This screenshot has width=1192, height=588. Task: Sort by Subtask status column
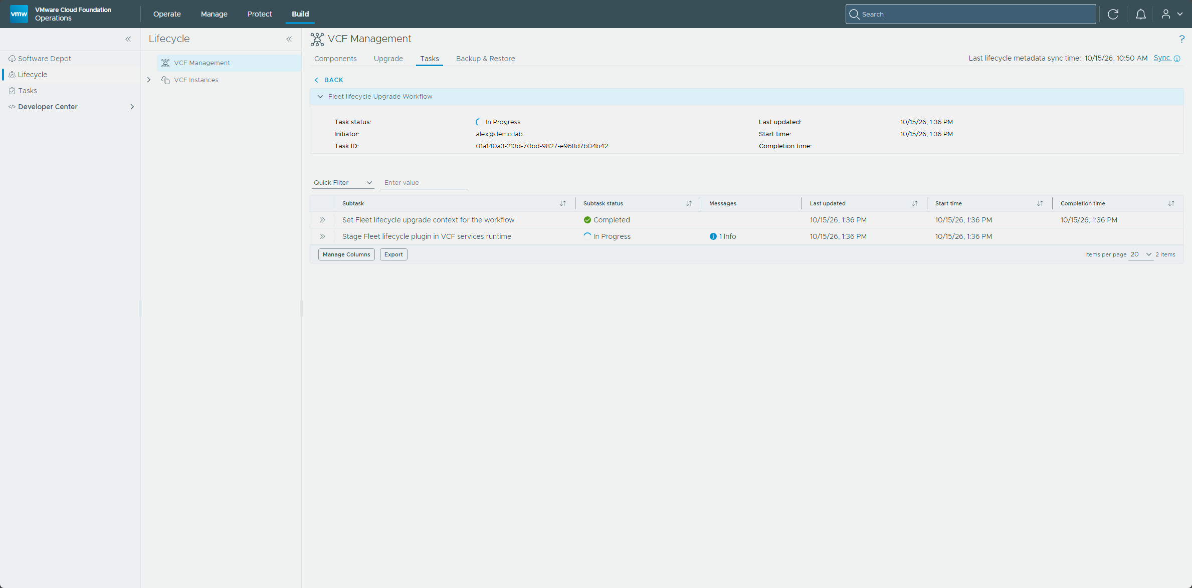(689, 203)
